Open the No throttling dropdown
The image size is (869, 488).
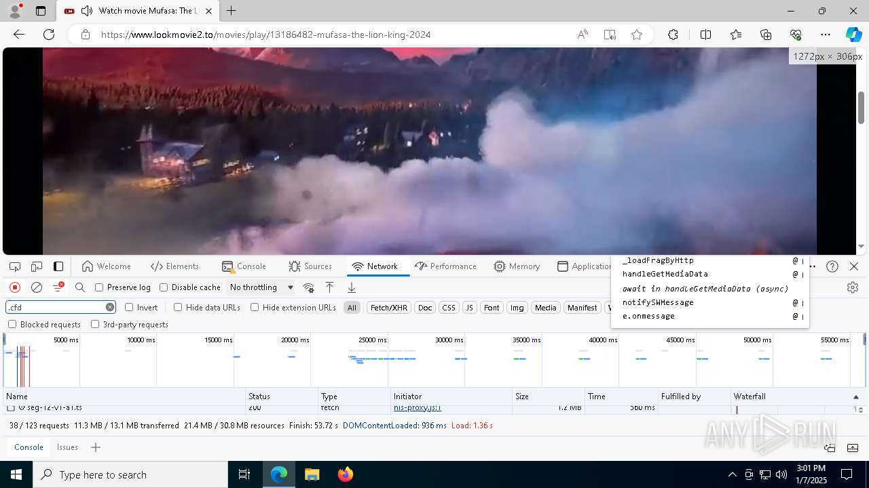(x=261, y=287)
